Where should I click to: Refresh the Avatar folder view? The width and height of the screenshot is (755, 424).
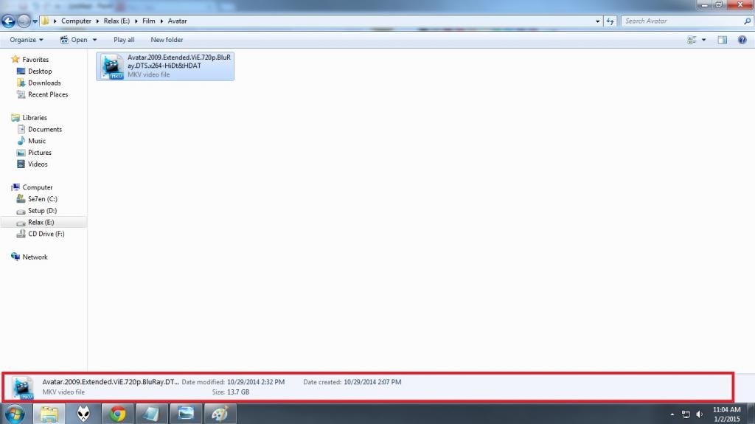pyautogui.click(x=610, y=21)
